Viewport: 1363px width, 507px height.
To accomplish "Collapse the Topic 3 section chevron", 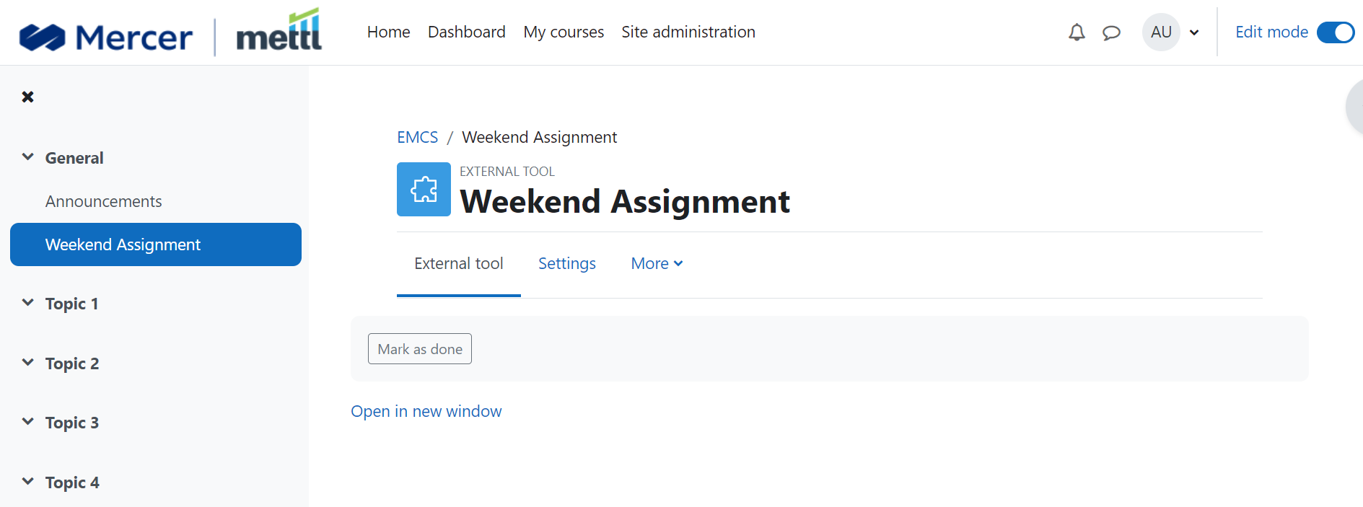I will point(28,422).
